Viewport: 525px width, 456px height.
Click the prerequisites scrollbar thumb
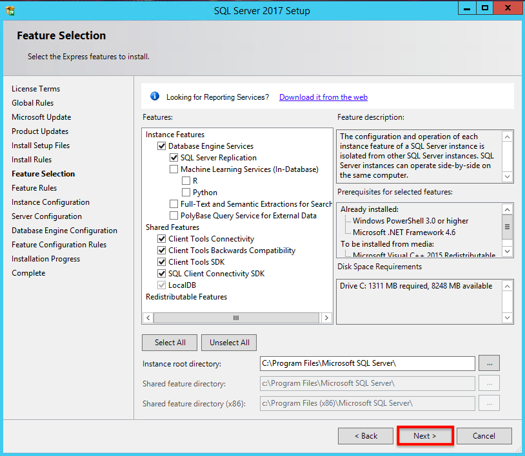click(x=507, y=227)
